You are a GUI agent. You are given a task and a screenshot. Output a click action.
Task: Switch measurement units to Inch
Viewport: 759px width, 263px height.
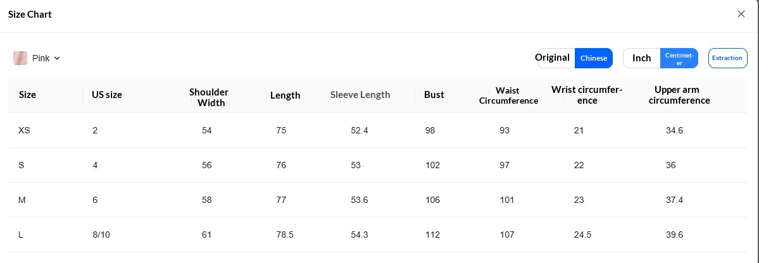641,58
